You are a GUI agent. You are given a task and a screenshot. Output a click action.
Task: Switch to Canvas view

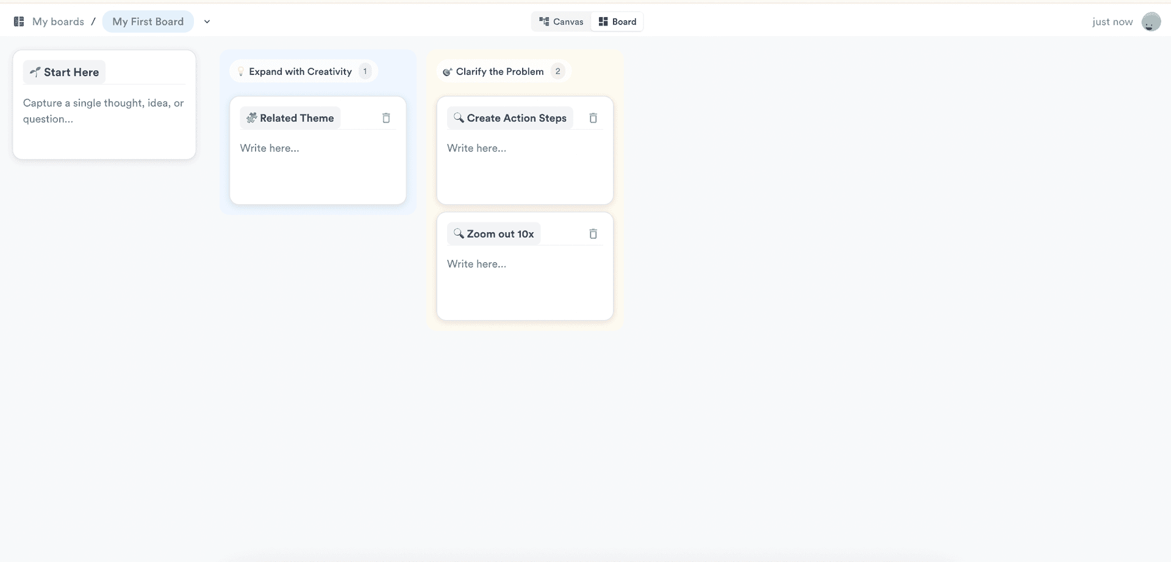(561, 21)
